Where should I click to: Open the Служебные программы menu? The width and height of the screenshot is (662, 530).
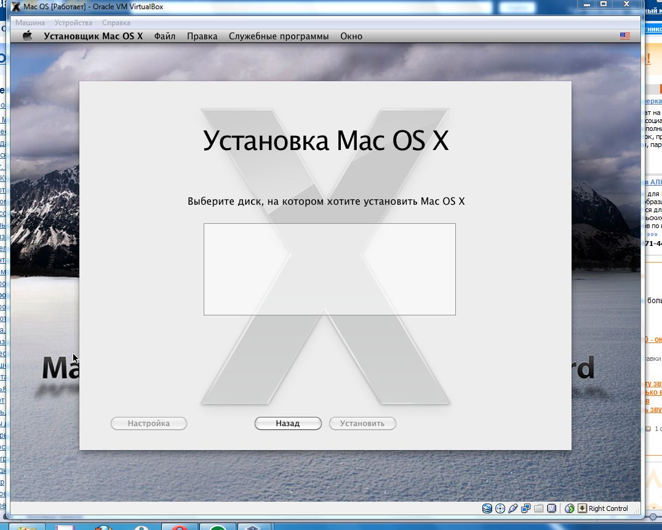point(279,36)
